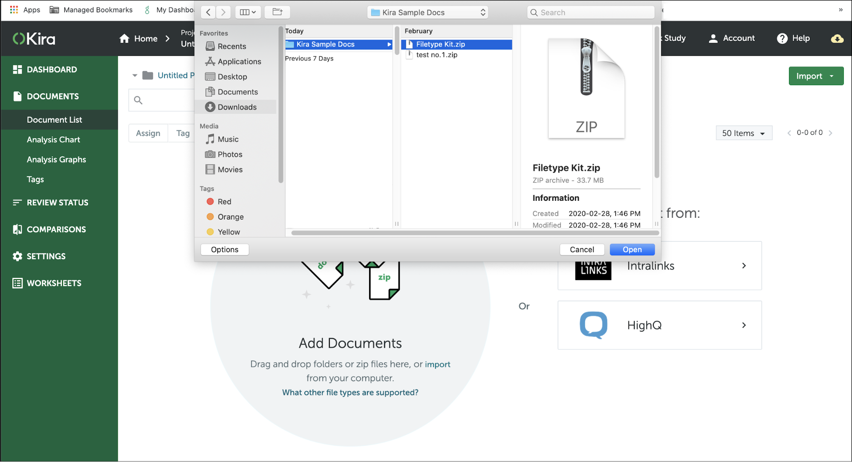Open Analysis Graphs in sidebar

click(x=56, y=159)
